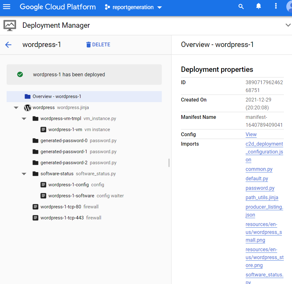Open the three-dot more options menu
This screenshot has height=284, width=292.
click(x=276, y=7)
